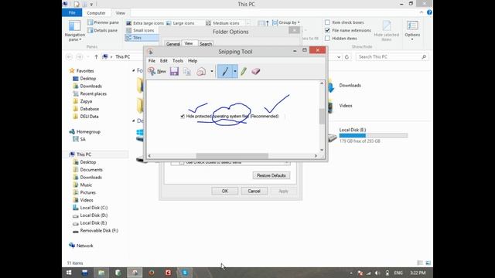Save the snip with the floppy icon
Image resolution: width=495 pixels, height=278 pixels.
click(174, 72)
